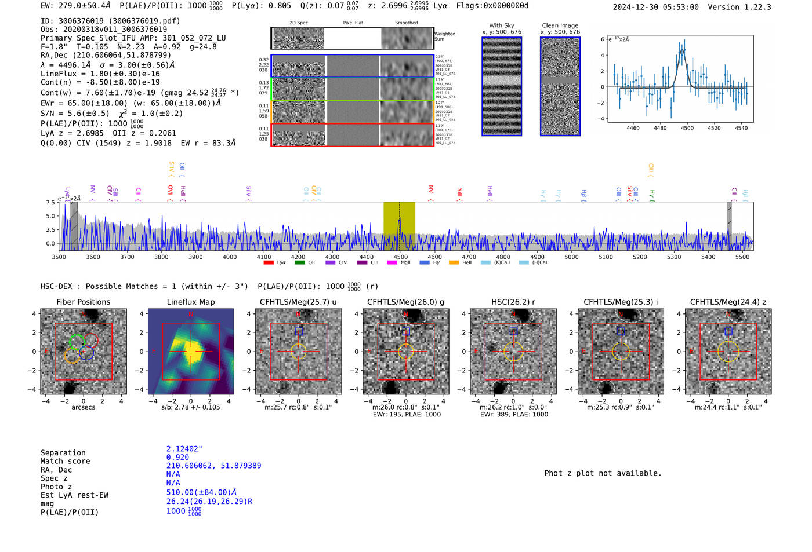Click the '2024-12-30 05:53:00' timestamp

(656, 8)
